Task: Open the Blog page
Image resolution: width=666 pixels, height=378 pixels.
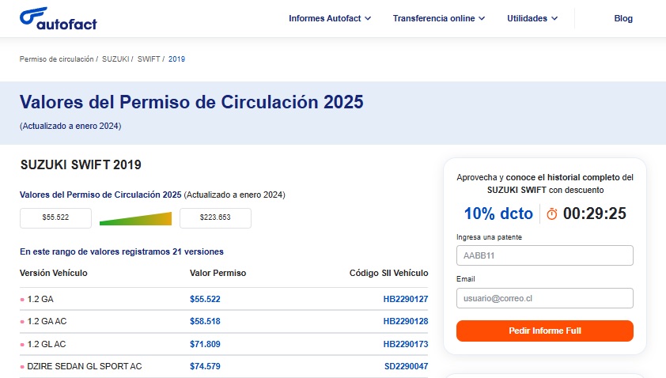Action: (623, 19)
